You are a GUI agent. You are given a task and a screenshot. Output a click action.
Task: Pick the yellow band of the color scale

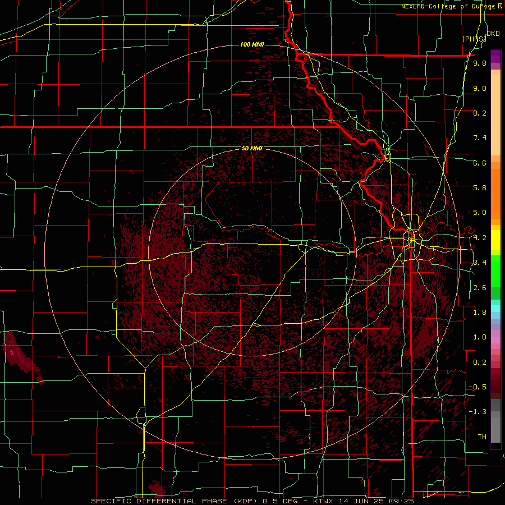tap(495, 240)
